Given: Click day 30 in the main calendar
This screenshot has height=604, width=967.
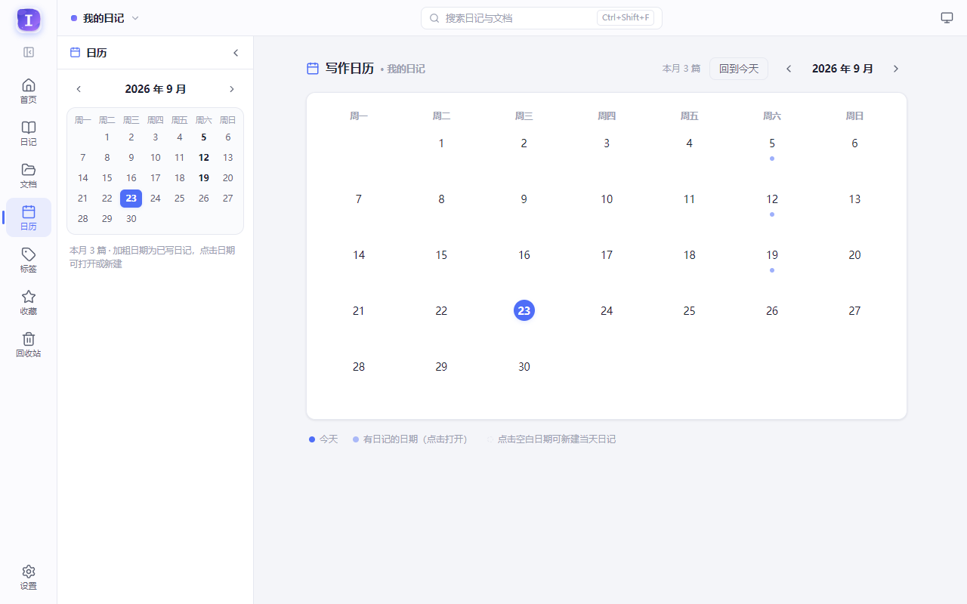Looking at the screenshot, I should (524, 367).
